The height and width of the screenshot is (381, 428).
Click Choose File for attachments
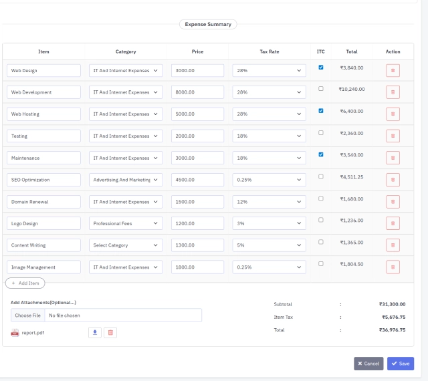pyautogui.click(x=27, y=315)
